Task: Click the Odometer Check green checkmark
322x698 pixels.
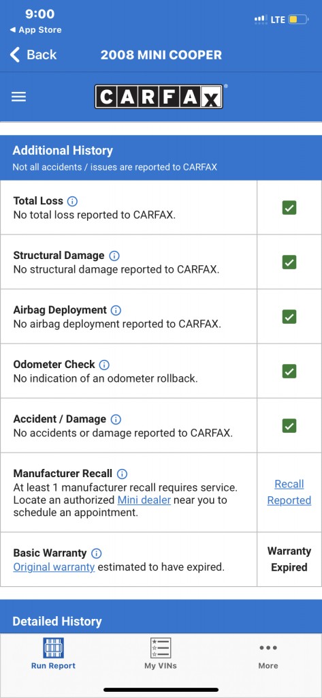Action: [289, 371]
